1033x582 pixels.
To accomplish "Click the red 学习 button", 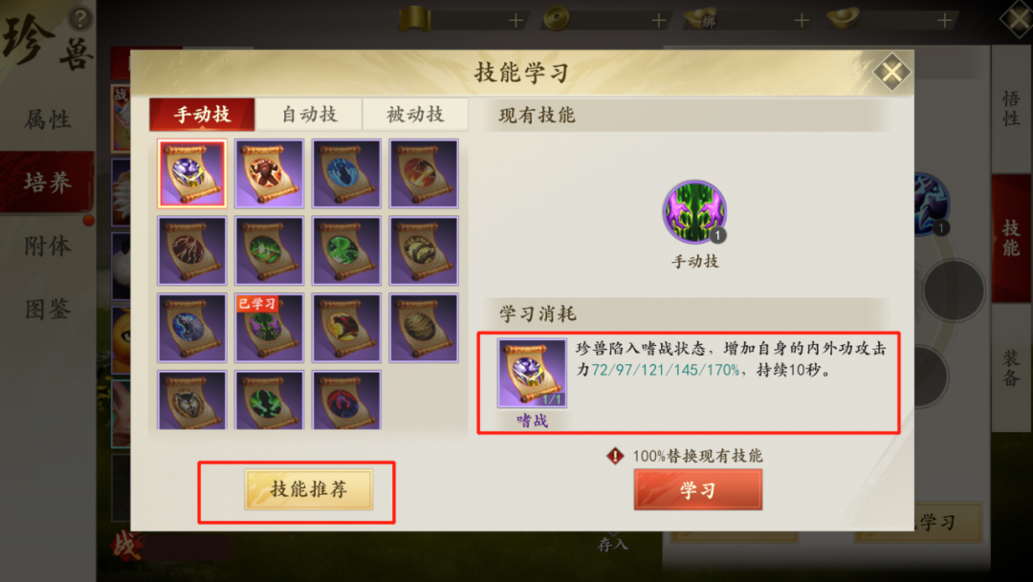I will [697, 489].
